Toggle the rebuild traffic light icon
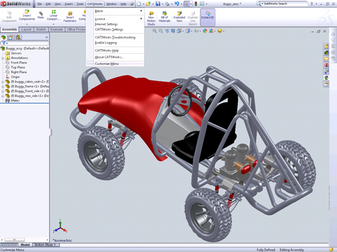 (x=196, y=4)
